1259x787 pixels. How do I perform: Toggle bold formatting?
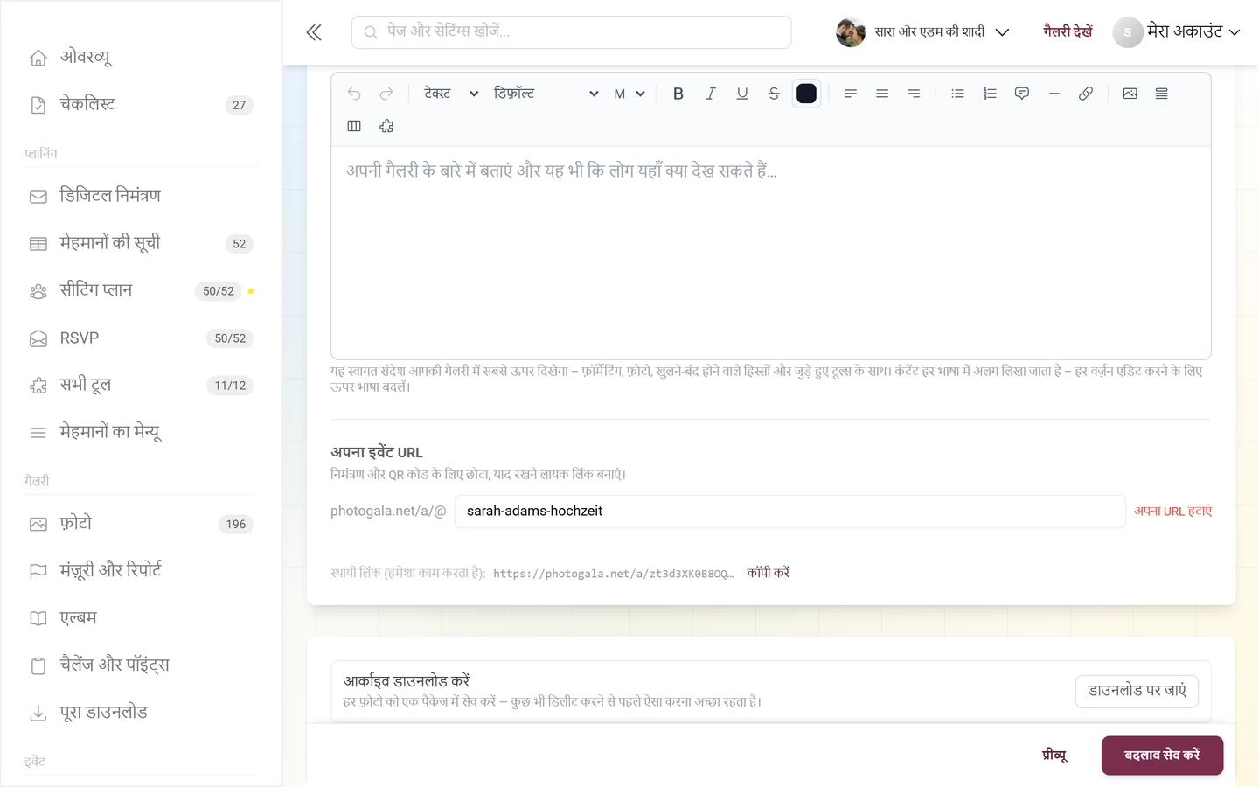coord(678,94)
